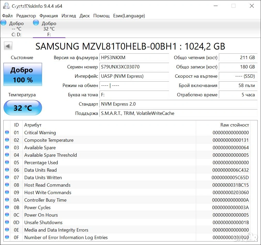261x245 pixels.
Task: Click the Composite Temperature status icon
Action: click(7, 140)
